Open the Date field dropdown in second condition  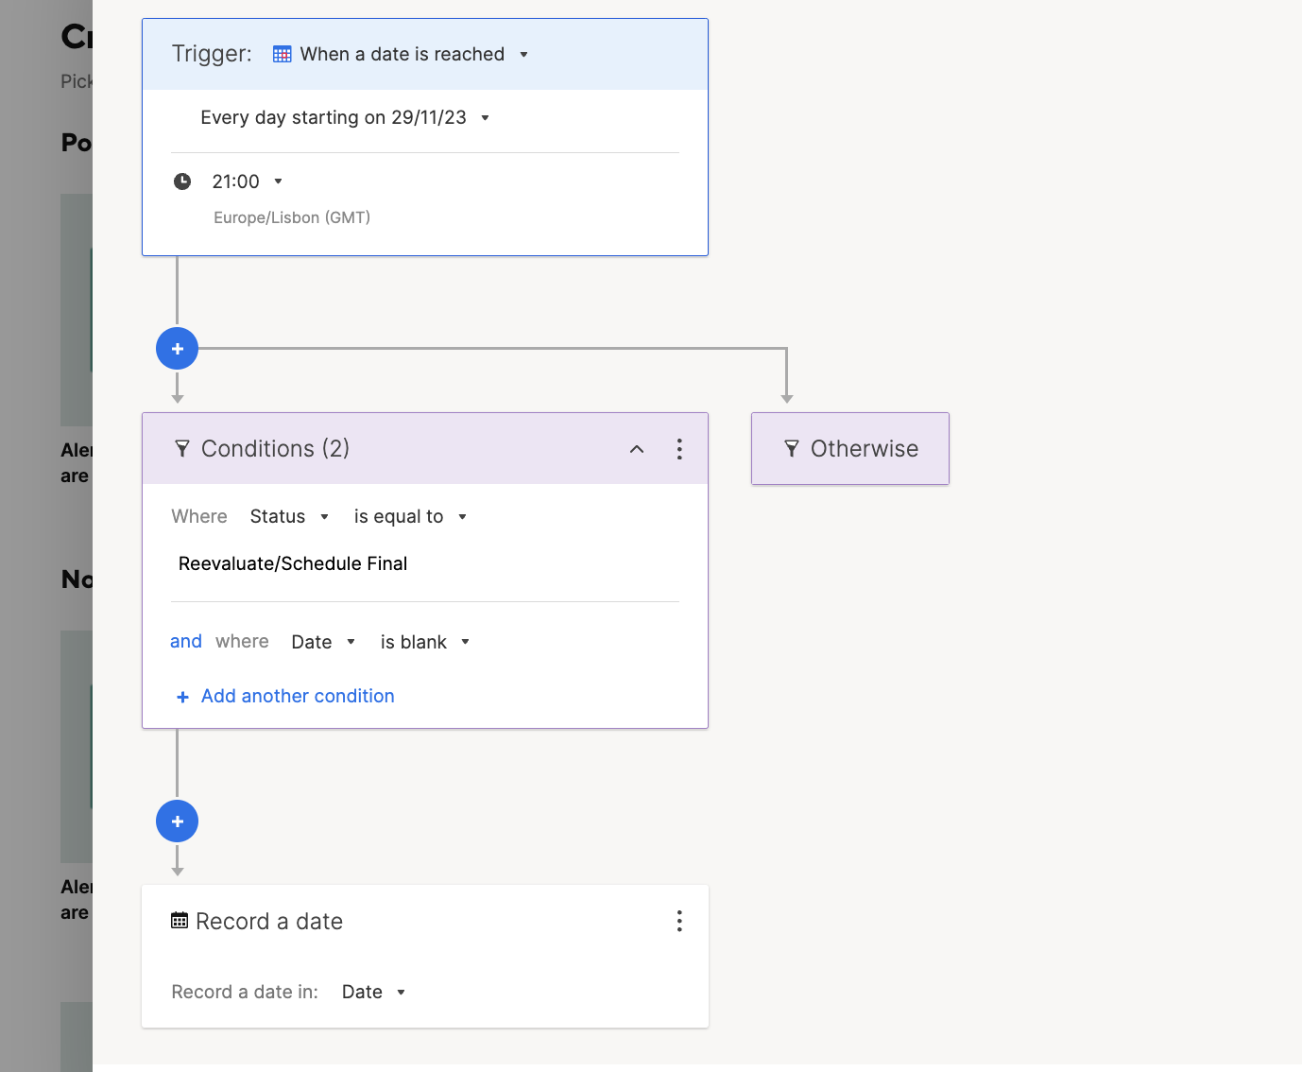(323, 642)
